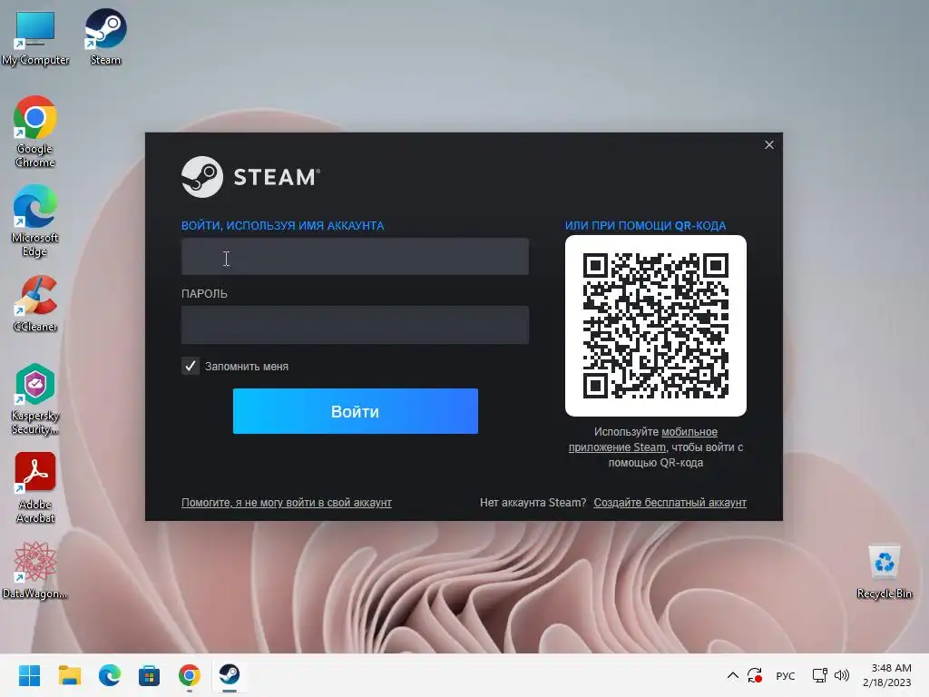This screenshot has width=929, height=697.
Task: Show hidden system tray icons
Action: [x=733, y=675]
